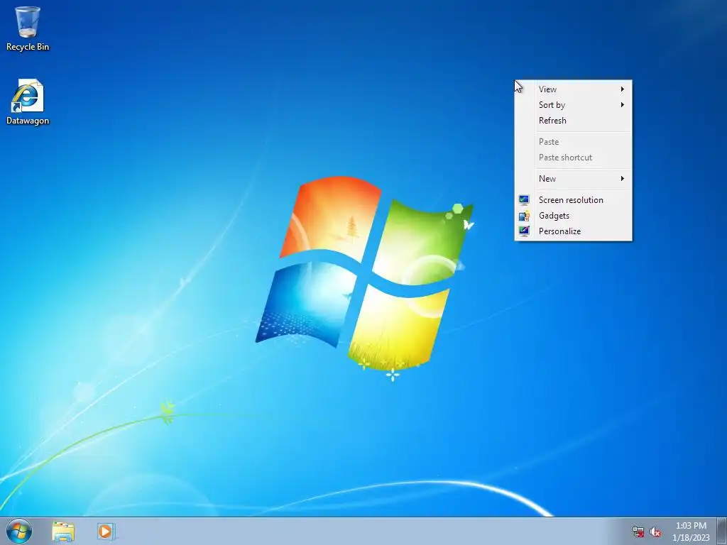
Task: Launch Windows Media Player from the taskbar
Action: [x=106, y=532]
